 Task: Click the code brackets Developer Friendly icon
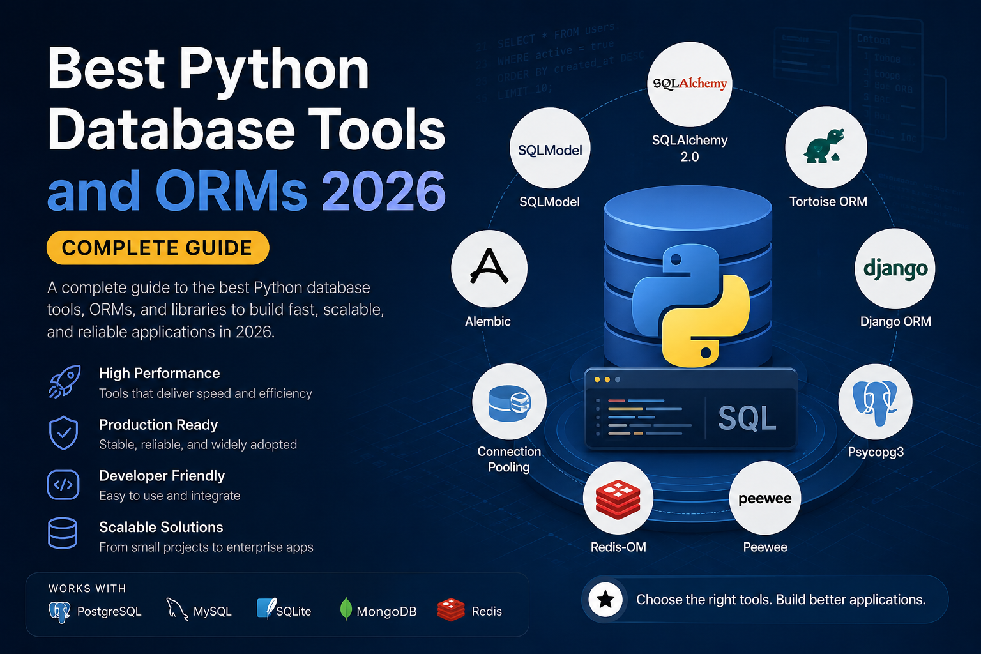pyautogui.click(x=63, y=485)
